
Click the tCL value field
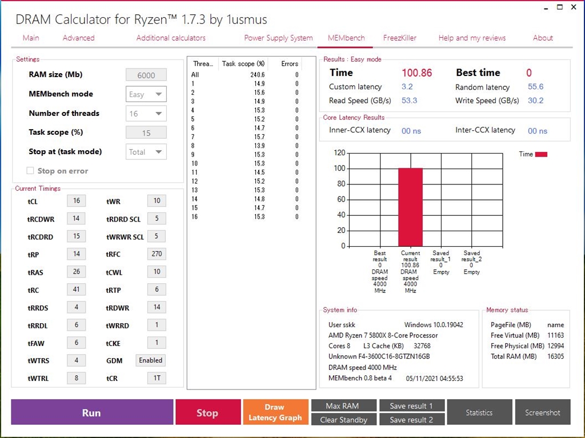pos(76,200)
